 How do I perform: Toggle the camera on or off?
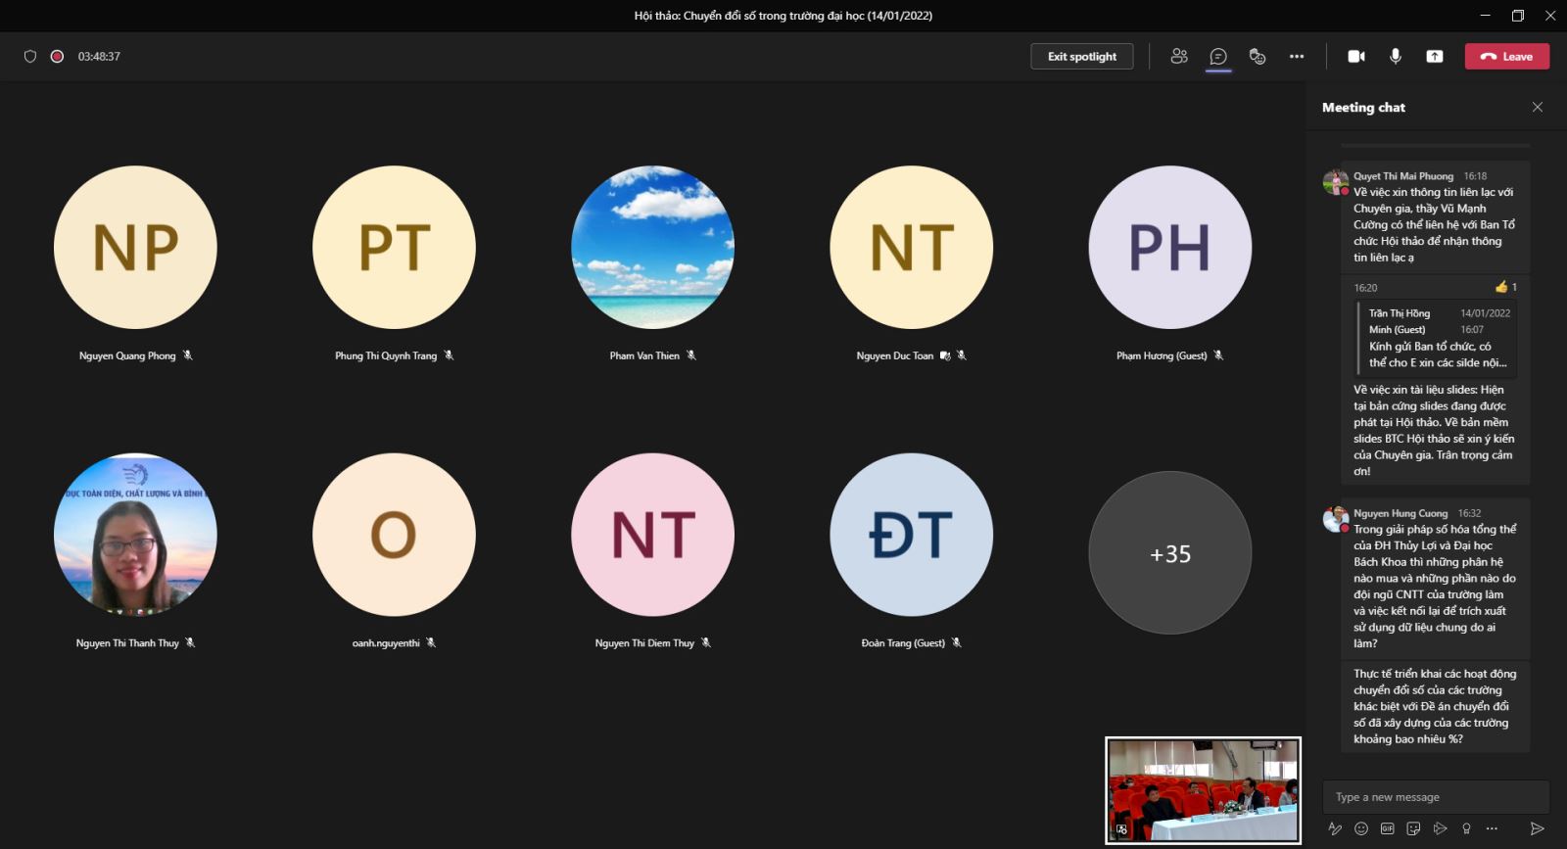coord(1356,57)
